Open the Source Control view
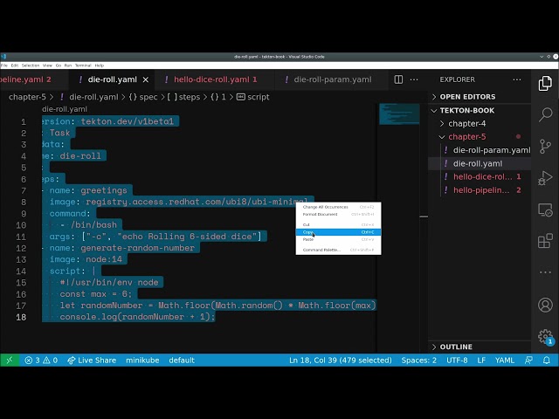This screenshot has width=559, height=419. point(545,146)
